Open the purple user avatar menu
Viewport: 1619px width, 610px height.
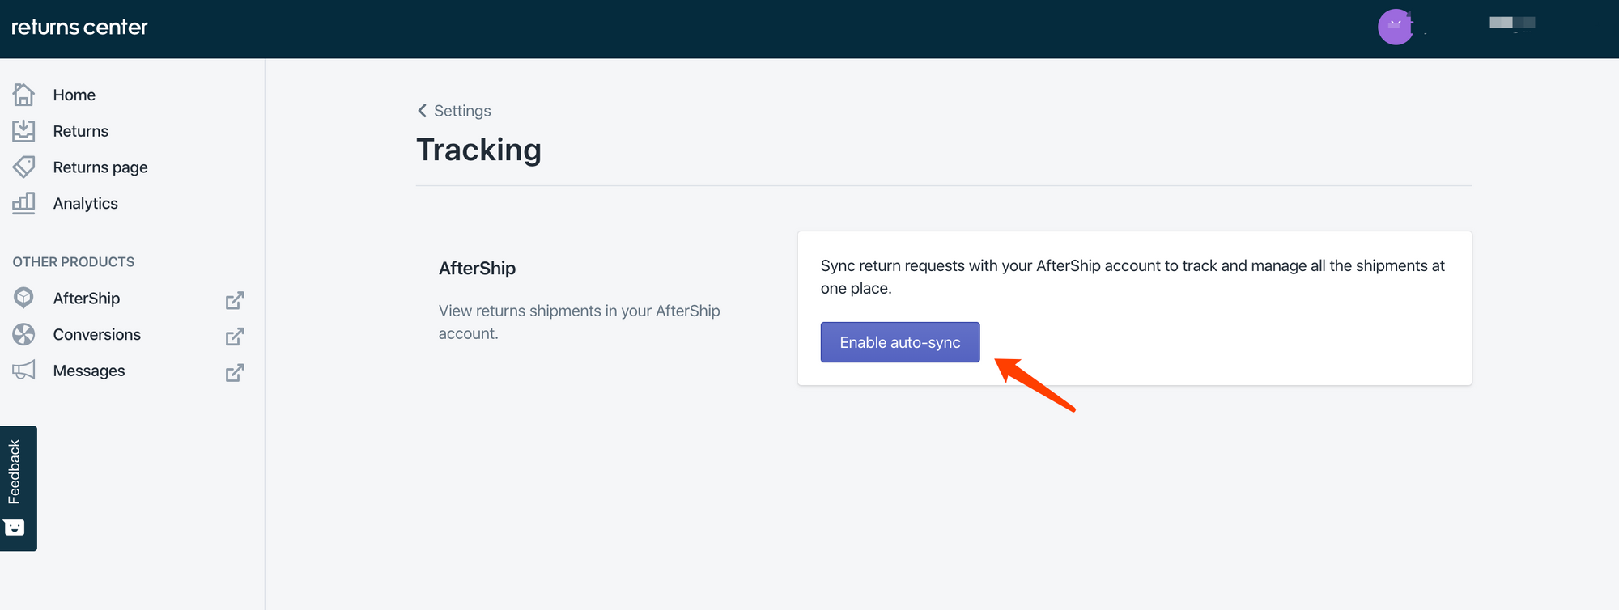pyautogui.click(x=1395, y=27)
